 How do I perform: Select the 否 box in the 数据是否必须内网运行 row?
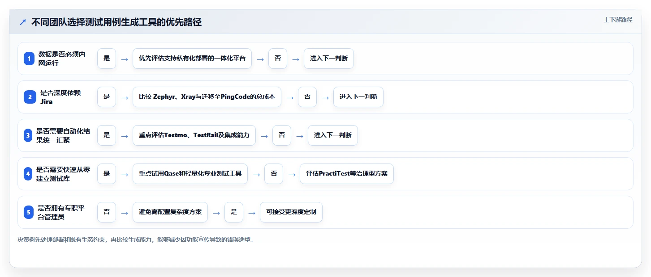278,59
